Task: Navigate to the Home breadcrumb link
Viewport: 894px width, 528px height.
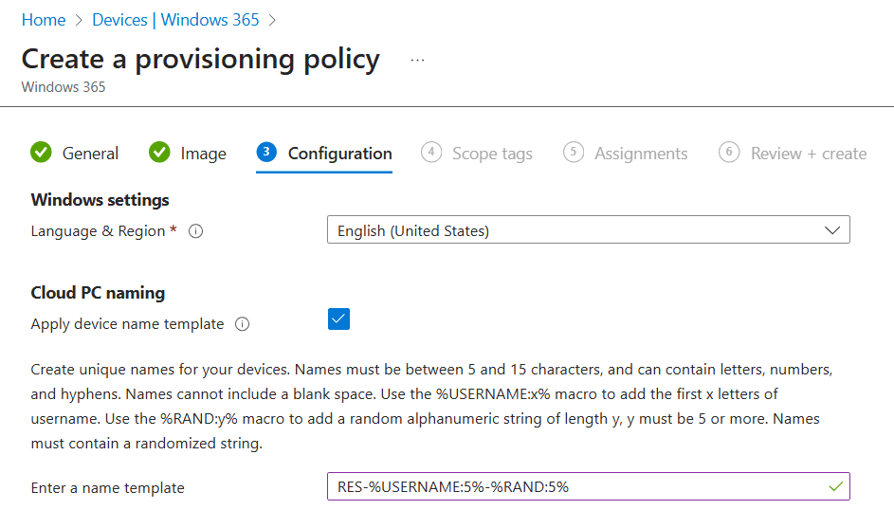Action: (x=44, y=19)
